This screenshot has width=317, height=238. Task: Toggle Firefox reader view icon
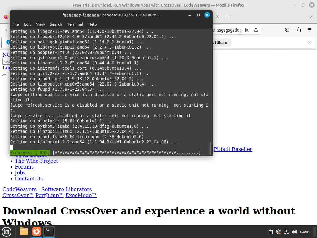coord(247,30)
